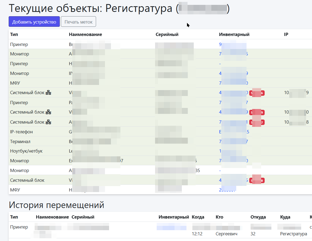Click the Когда header in history table
Viewport: 312px width, 241px height.
point(198,217)
